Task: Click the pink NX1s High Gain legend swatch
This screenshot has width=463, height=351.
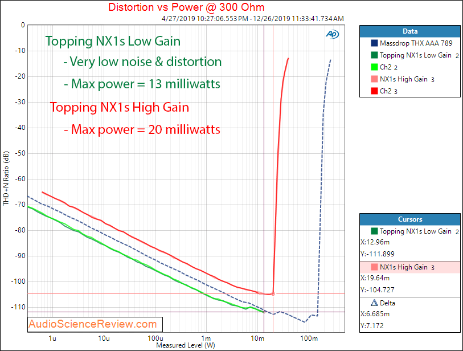Action: point(374,79)
